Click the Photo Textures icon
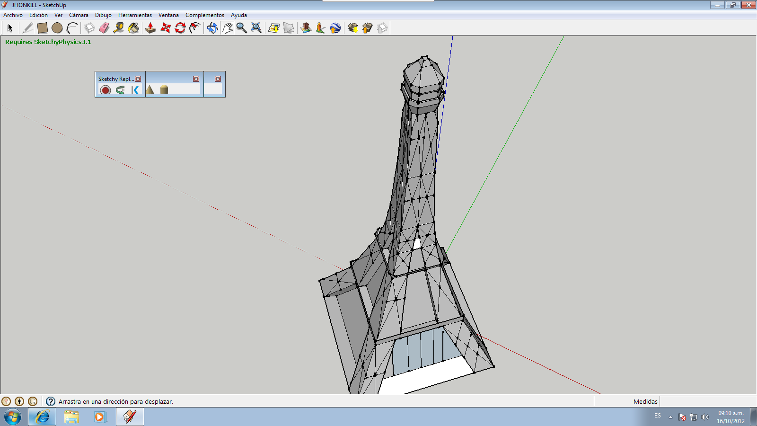The width and height of the screenshot is (757, 426). [x=321, y=28]
